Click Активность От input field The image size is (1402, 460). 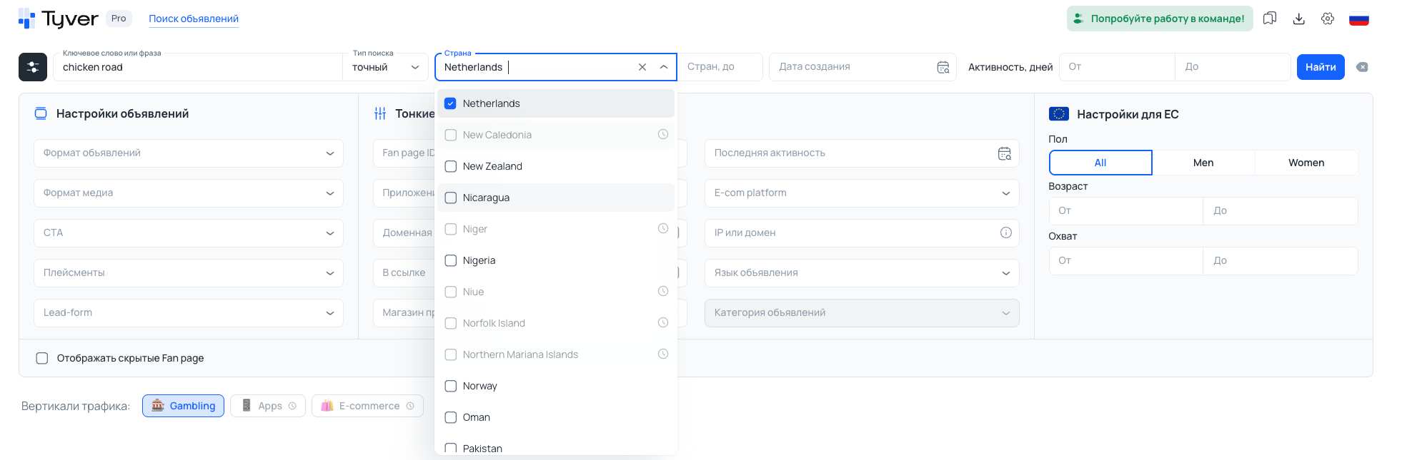(x=1117, y=67)
